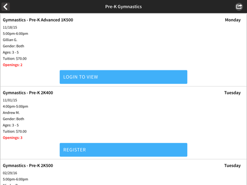Select Gymnastics - Pre-K 2K500 class title
247x185 pixels.
[28, 165]
